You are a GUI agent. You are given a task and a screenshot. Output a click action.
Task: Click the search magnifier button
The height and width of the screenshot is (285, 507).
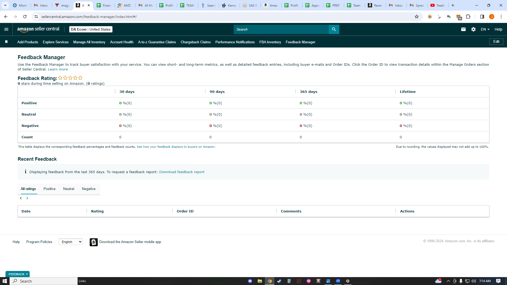(334, 29)
